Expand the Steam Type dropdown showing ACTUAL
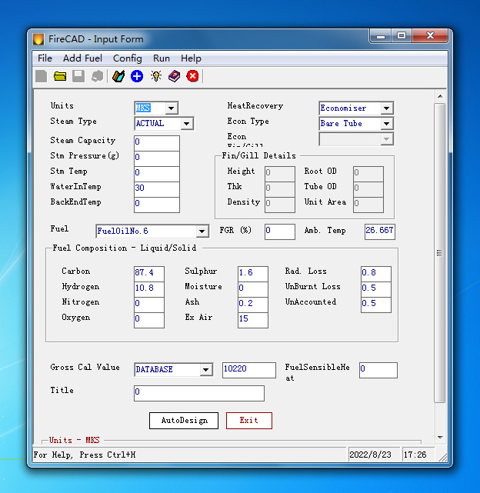The height and width of the screenshot is (493, 480). [186, 124]
